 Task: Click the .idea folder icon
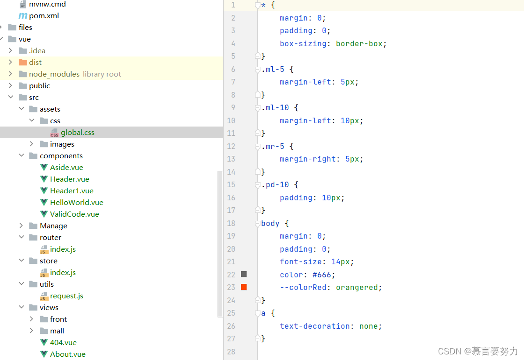[x=23, y=51]
